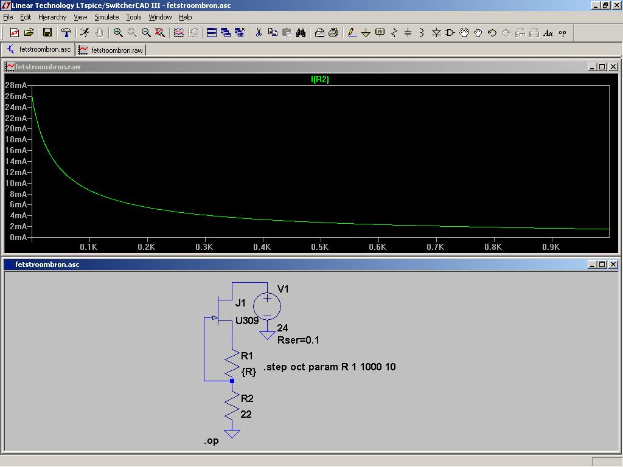This screenshot has height=467, width=623.
Task: Choose the Capacitor component tool
Action: [408, 33]
